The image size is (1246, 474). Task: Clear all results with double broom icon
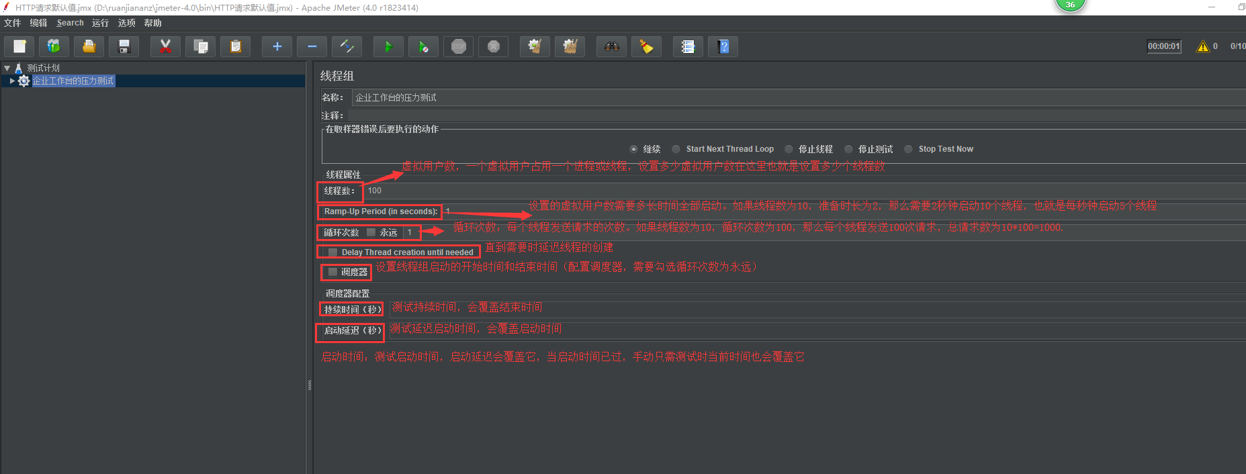[x=570, y=46]
